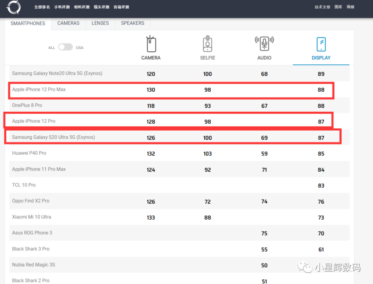Open Samsung Galaxy Note20 Ultra 5G (Exynos)
Image resolution: width=373 pixels, height=284 pixels.
[x=57, y=73]
